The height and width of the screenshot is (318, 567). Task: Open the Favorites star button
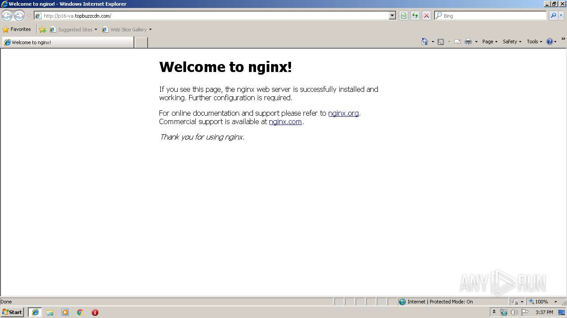(x=17, y=30)
